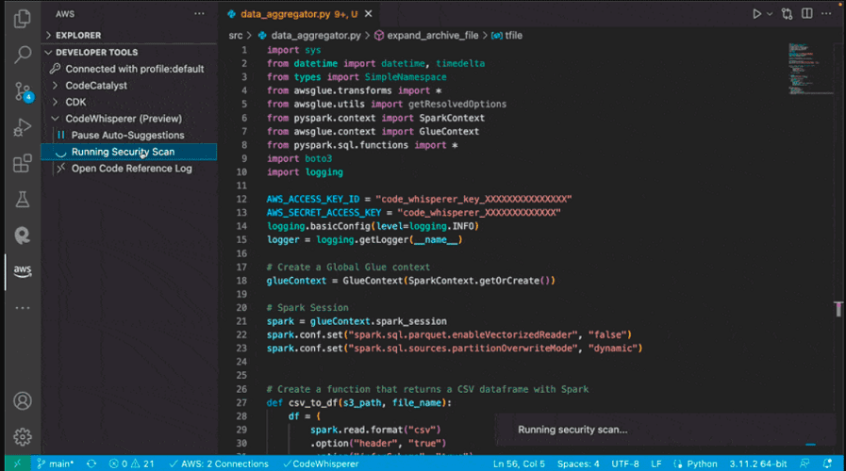Toggle Pause Auto-Suggestions
Screen dimensions: 846x471
click(x=129, y=136)
